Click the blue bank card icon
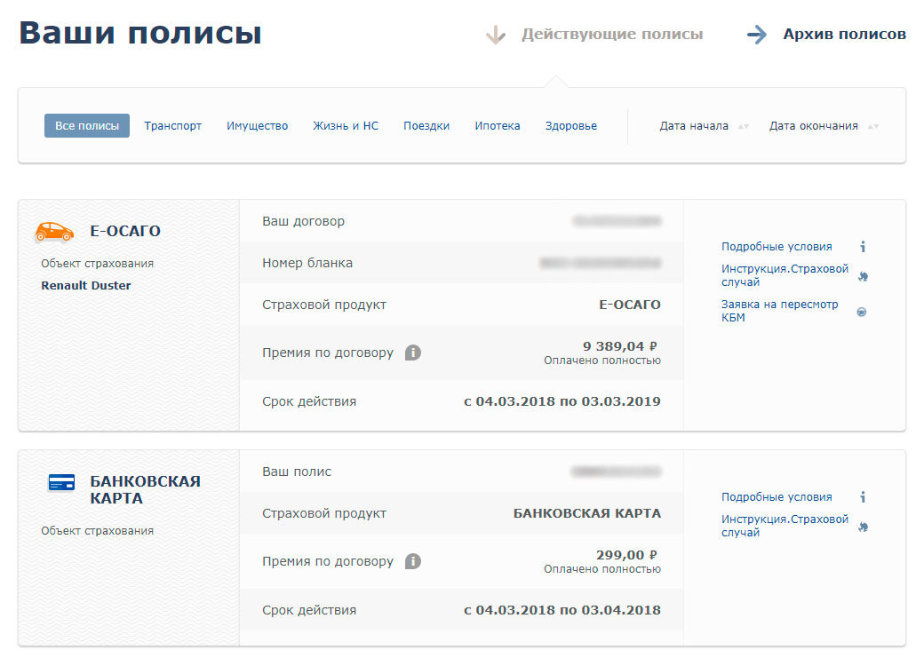This screenshot has width=924, height=658. [x=61, y=482]
